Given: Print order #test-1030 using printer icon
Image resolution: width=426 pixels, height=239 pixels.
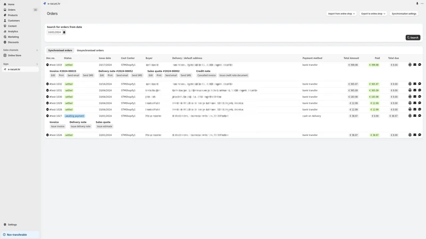Looking at the screenshot, I should click(x=409, y=97).
